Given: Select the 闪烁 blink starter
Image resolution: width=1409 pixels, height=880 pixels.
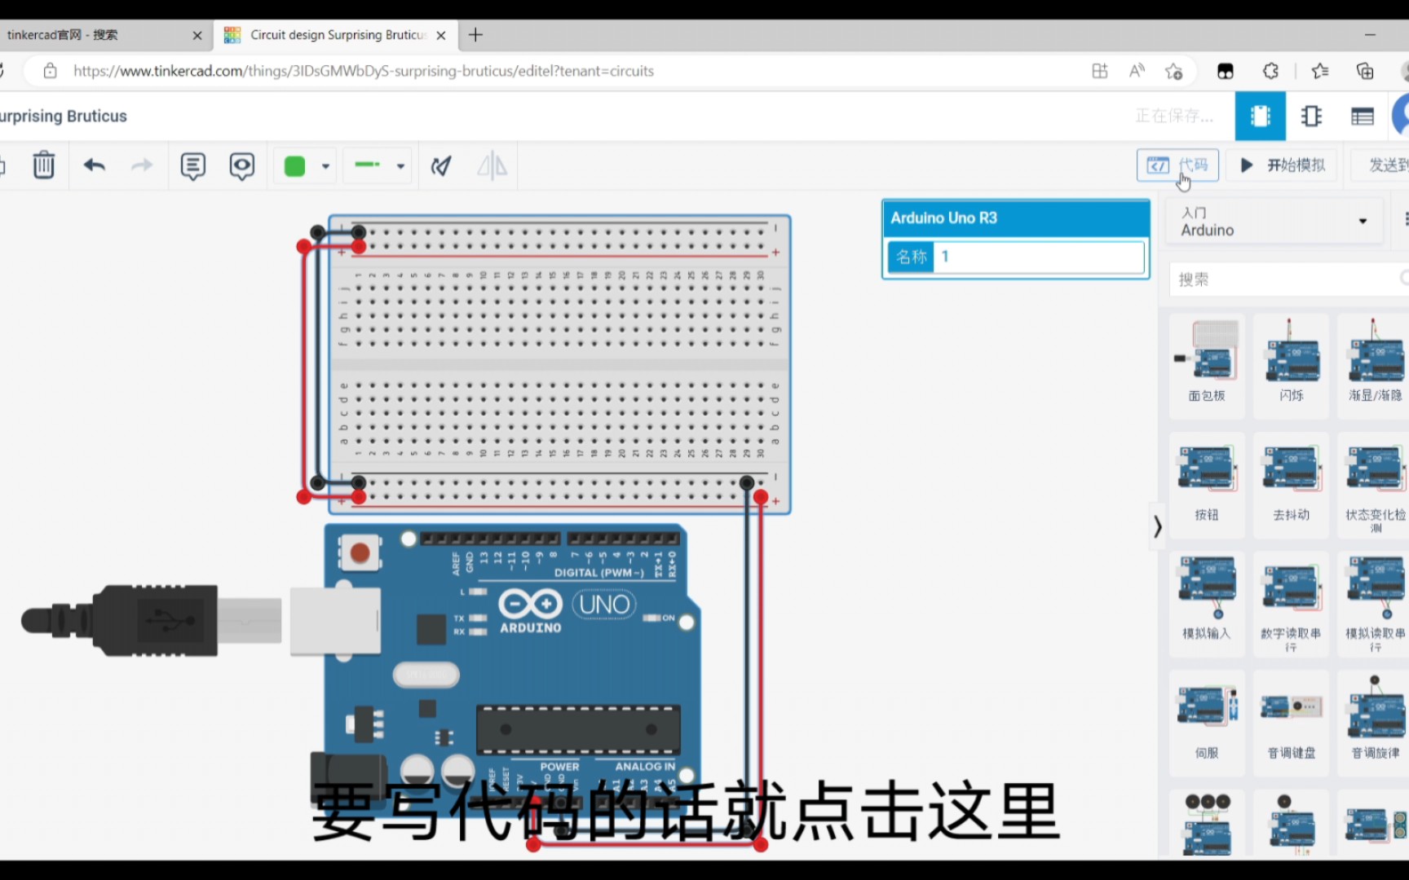Looking at the screenshot, I should [1292, 365].
